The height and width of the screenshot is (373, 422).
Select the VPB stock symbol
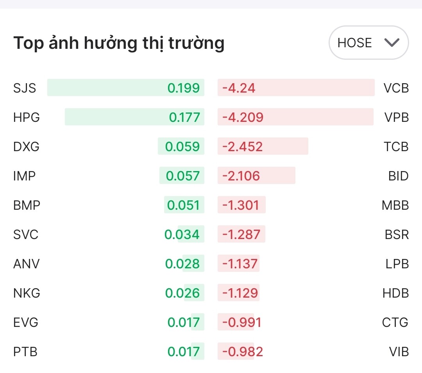(x=396, y=117)
